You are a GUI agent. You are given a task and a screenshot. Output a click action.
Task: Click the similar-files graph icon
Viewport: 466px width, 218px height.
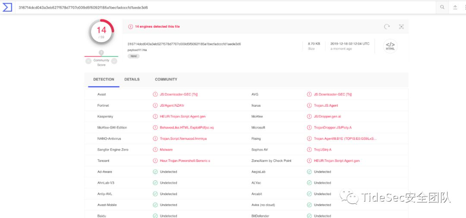(401, 27)
